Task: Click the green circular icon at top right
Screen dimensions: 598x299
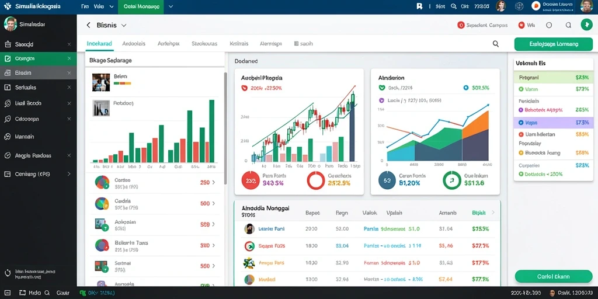Action: click(x=586, y=25)
